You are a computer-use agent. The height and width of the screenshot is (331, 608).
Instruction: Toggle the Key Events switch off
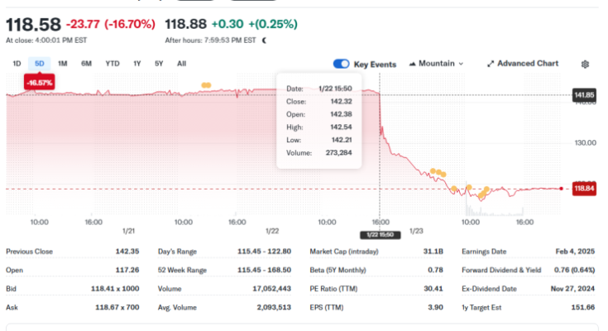click(x=341, y=64)
